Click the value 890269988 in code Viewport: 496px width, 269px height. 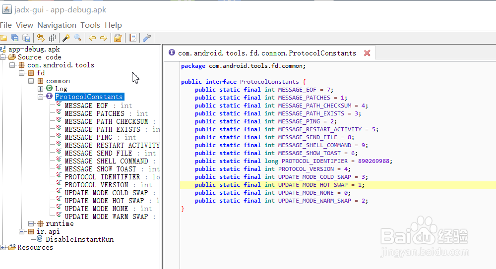point(373,161)
